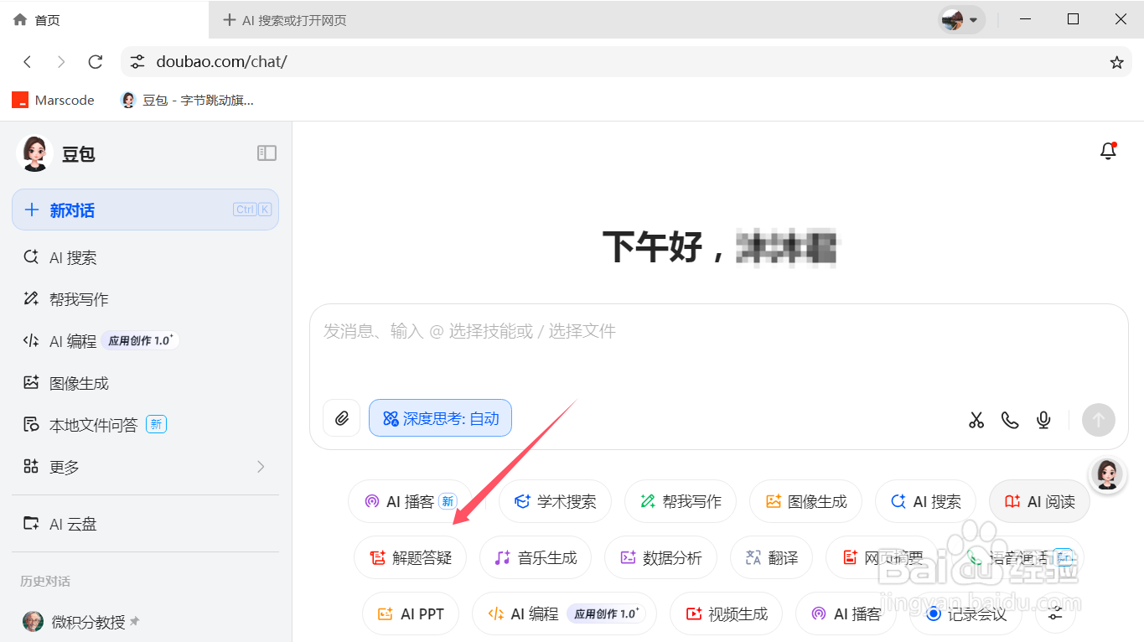Select the AI 播客 chip in the bottom row
This screenshot has height=642, width=1144.
click(846, 614)
